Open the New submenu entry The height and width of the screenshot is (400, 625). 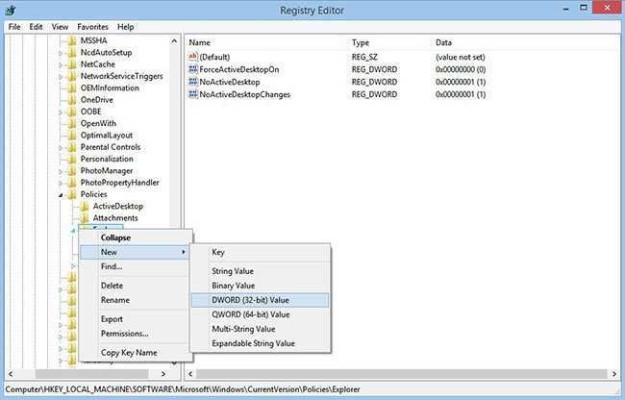click(x=135, y=252)
